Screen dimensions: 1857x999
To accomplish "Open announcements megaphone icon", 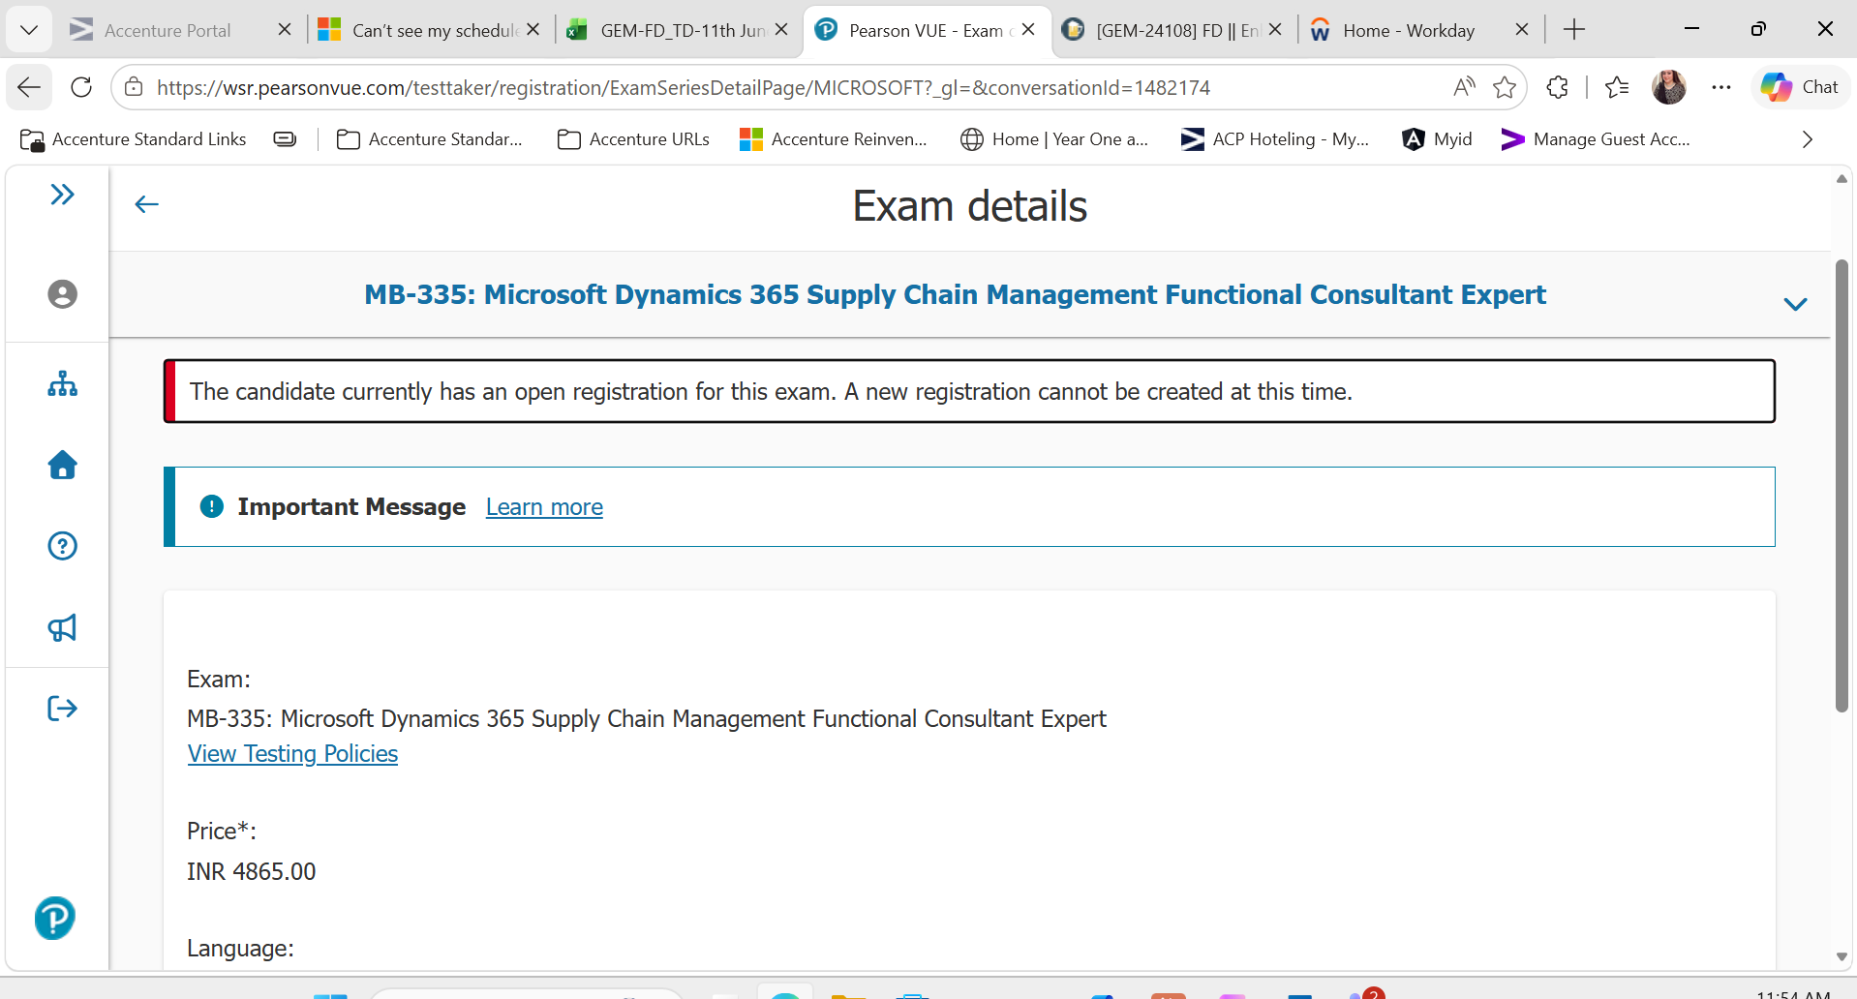I will [x=63, y=628].
